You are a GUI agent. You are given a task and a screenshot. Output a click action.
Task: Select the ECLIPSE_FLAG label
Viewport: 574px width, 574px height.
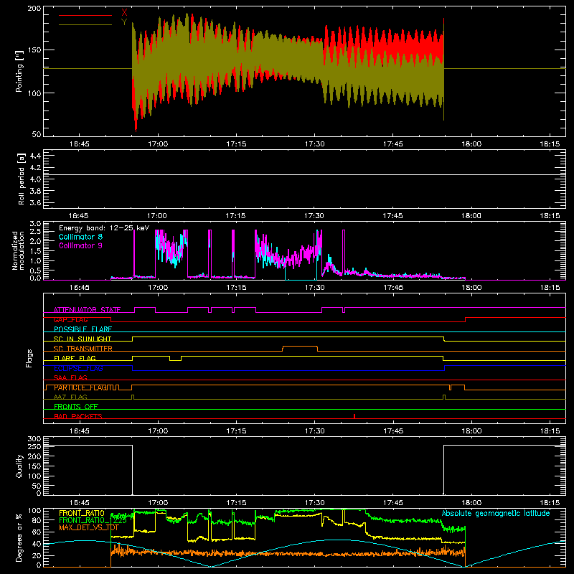click(x=78, y=368)
